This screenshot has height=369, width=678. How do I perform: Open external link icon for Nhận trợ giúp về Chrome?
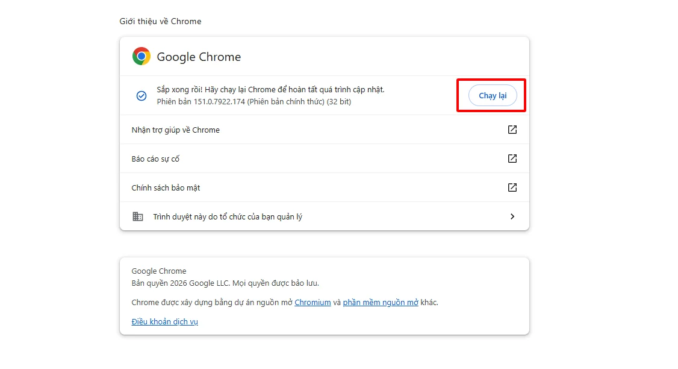pyautogui.click(x=512, y=130)
